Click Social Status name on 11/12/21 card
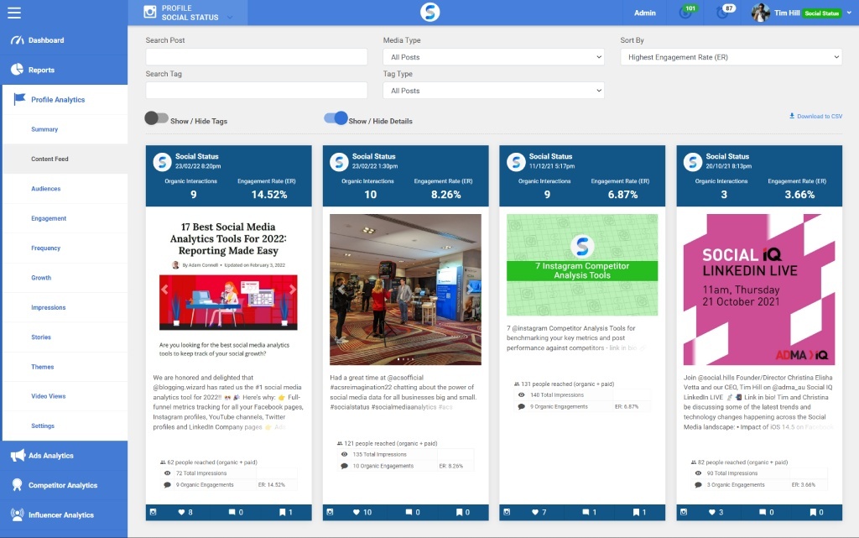Viewport: 859px width, 538px height. click(550, 156)
